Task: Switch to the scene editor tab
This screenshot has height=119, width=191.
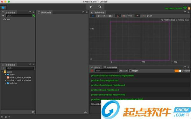Action: pos(98,12)
